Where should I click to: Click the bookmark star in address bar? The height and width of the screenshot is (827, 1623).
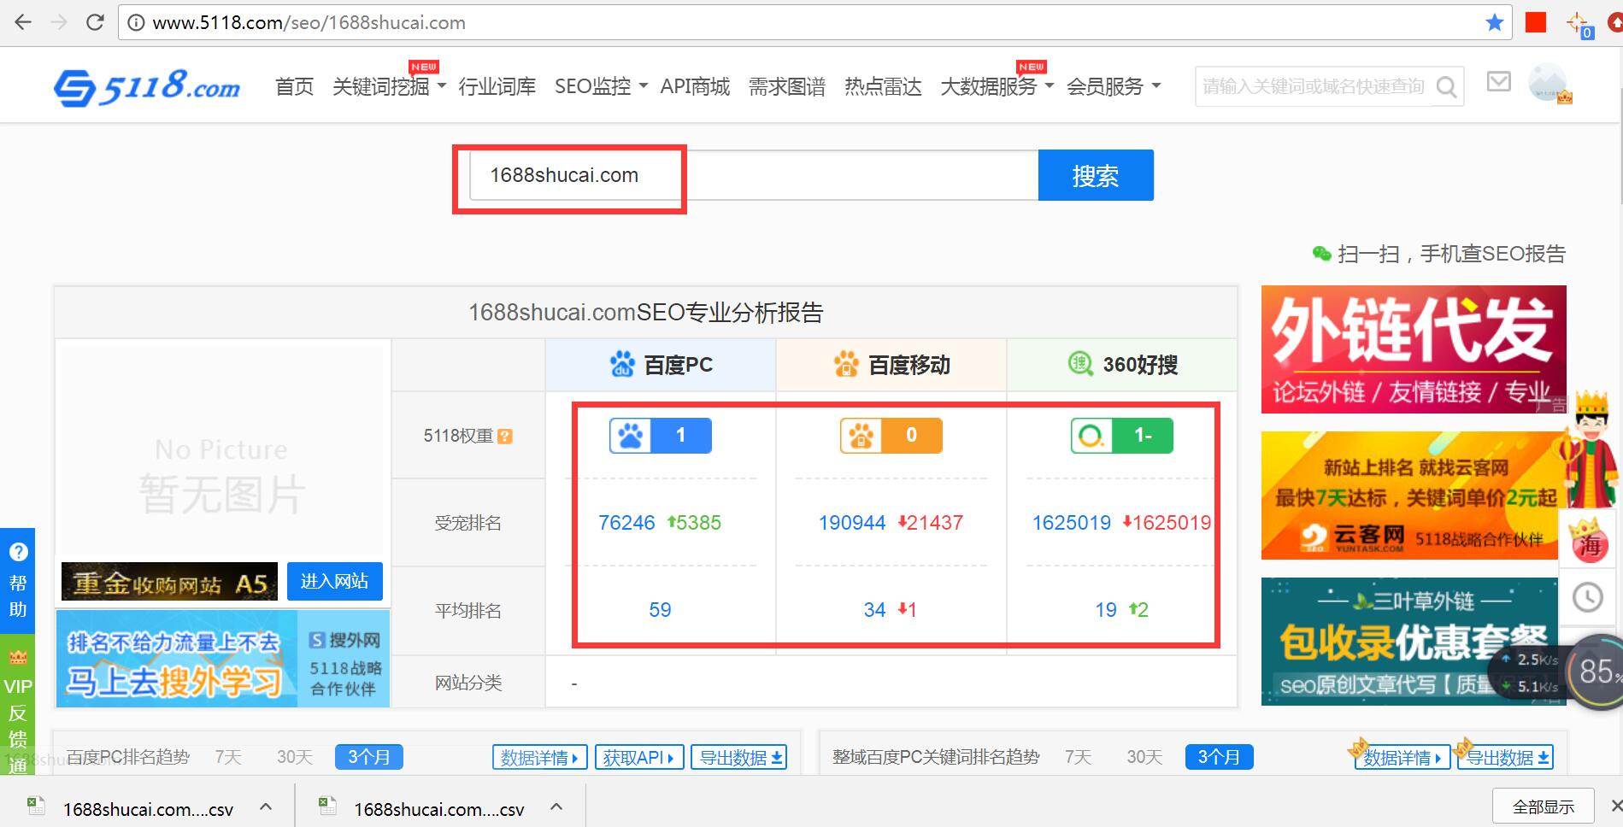(x=1495, y=22)
